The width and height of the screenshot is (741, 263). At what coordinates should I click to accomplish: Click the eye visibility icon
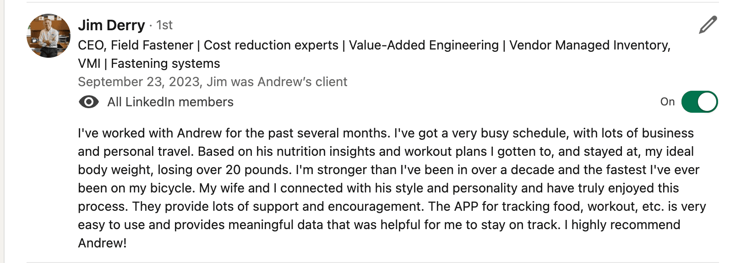click(89, 102)
